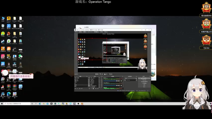Open Help menu in OBS menu bar

[x=106, y=32]
